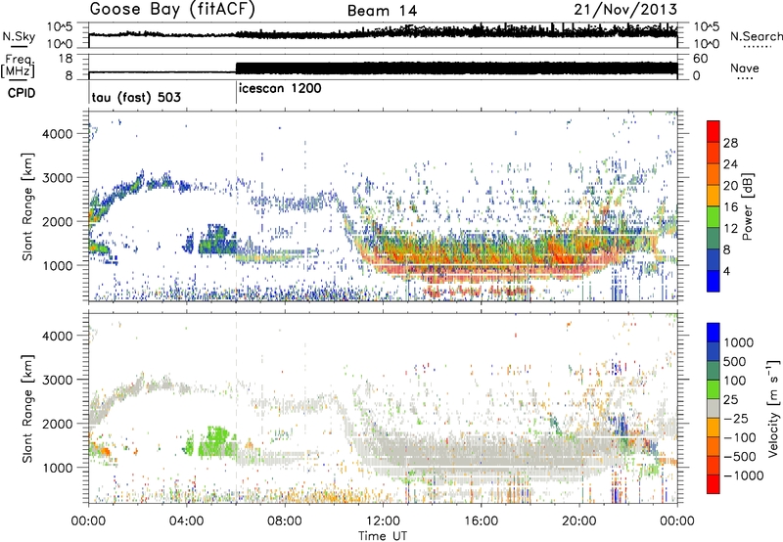Click the "3000" tick of the power panel
This screenshot has height=542, width=783.
click(57, 178)
